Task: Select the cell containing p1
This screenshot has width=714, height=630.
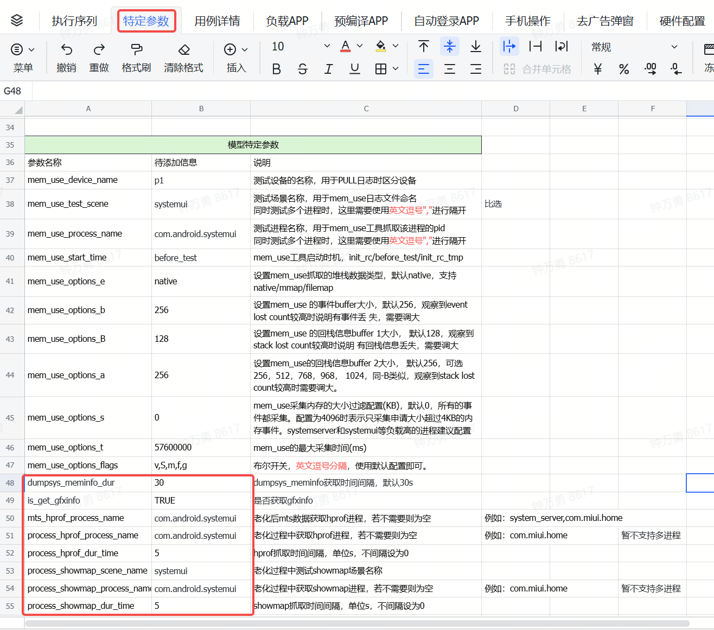Action: coord(201,180)
